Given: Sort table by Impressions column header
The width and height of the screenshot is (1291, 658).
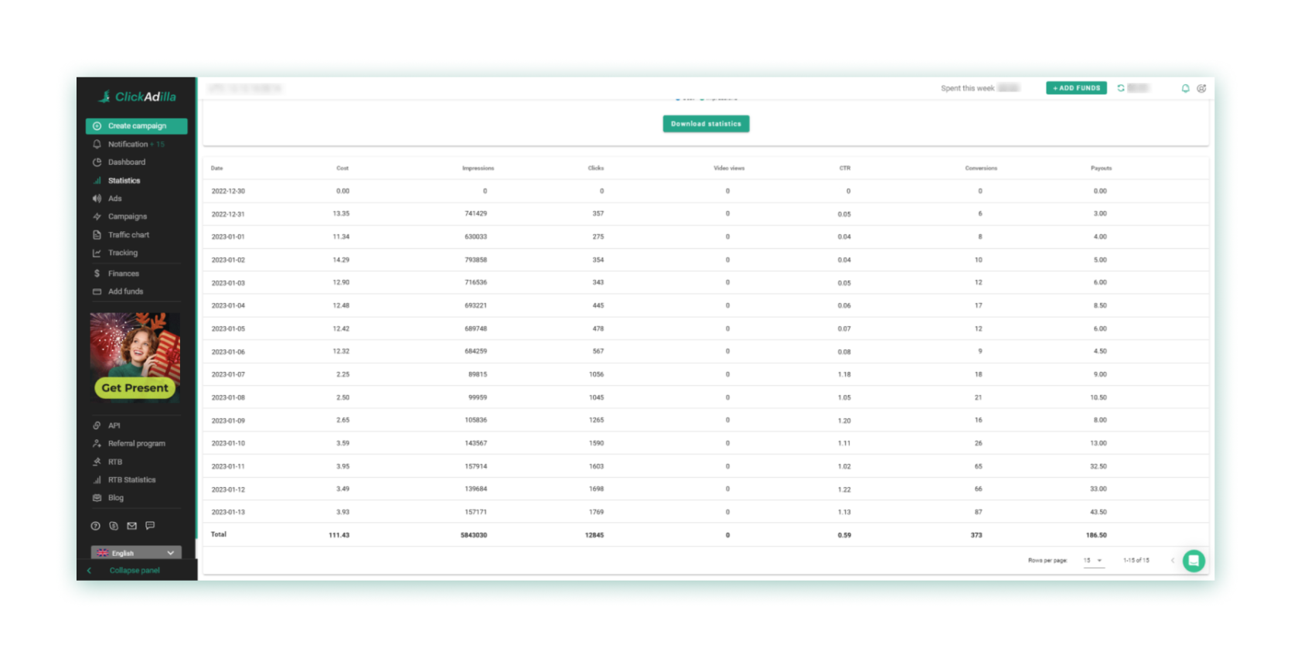Looking at the screenshot, I should pyautogui.click(x=478, y=169).
